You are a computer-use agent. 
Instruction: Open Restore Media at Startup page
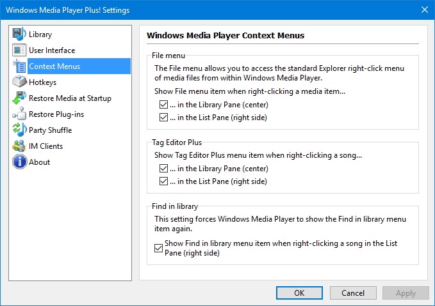[70, 98]
